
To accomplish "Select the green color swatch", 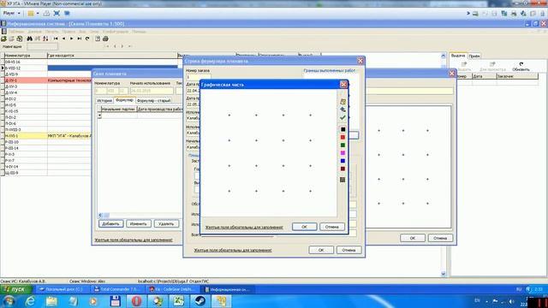I will [342, 145].
